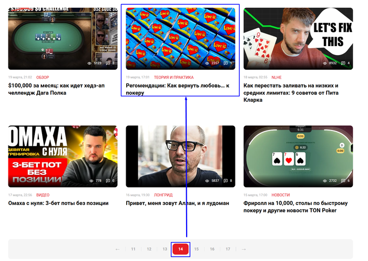The height and width of the screenshot is (261, 368).
Task: Jump to page 17
Action: (x=228, y=249)
